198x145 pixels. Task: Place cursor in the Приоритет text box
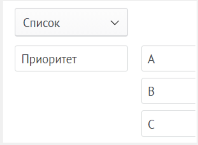(x=71, y=59)
